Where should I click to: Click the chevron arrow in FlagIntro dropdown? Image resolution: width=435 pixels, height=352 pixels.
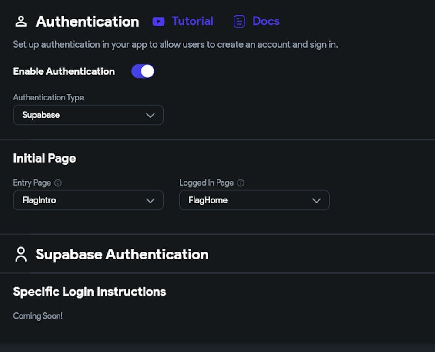coord(151,200)
